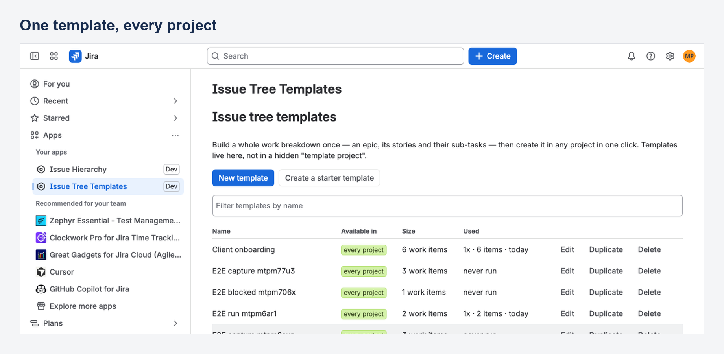Delete the E2E blocked mtpm706x template
Viewport: 724px width, 354px height.
[649, 292]
